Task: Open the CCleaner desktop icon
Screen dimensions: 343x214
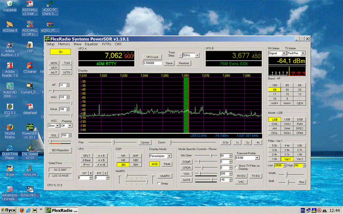Action: 30,66
